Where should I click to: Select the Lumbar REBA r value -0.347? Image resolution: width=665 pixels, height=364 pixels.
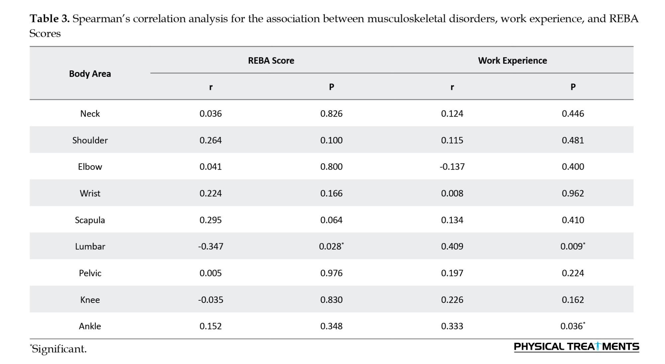[x=210, y=246]
